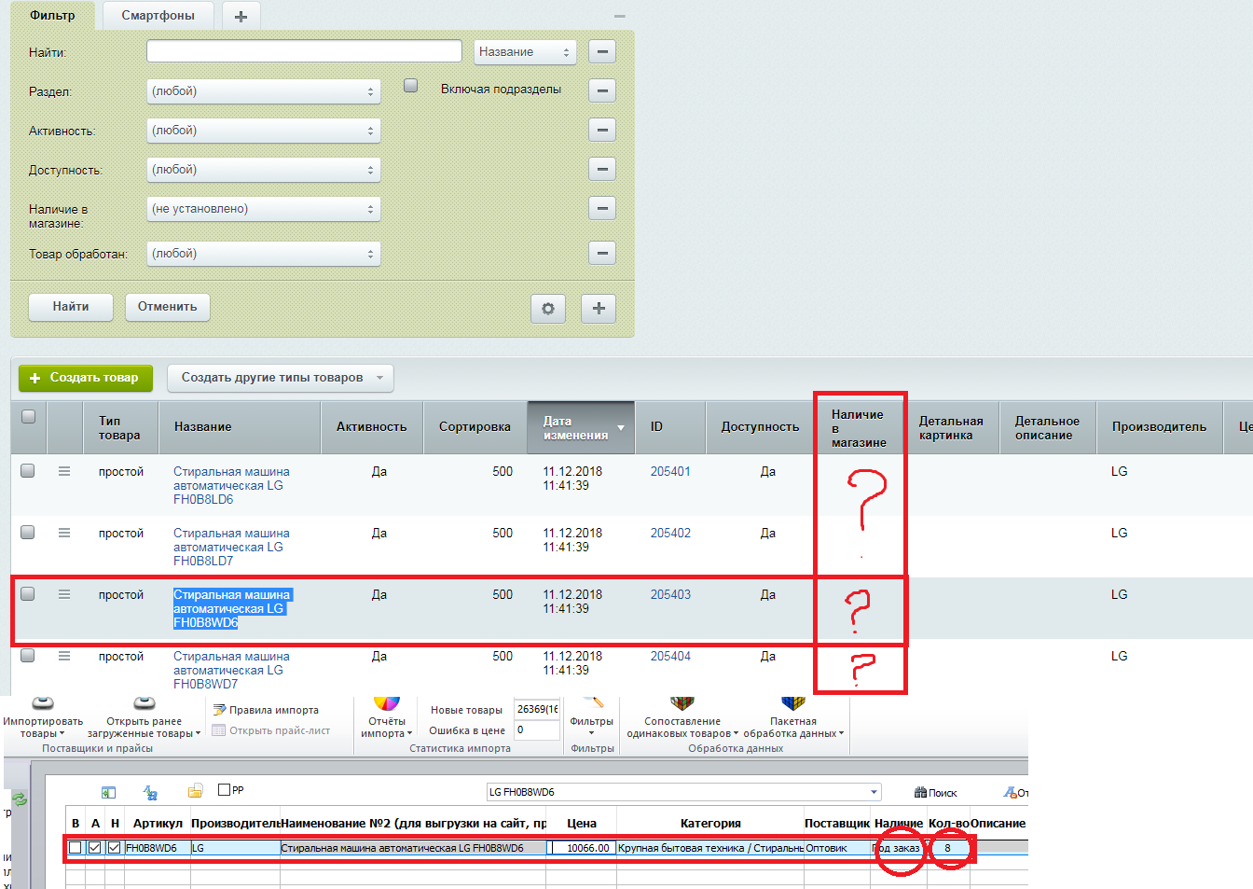Select the checkbox for product 205404
Screen dimensions: 1253x889
(x=28, y=656)
